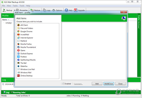Click the Windows Mail icon
This screenshot has height=98, width=142.
pos(19,73)
